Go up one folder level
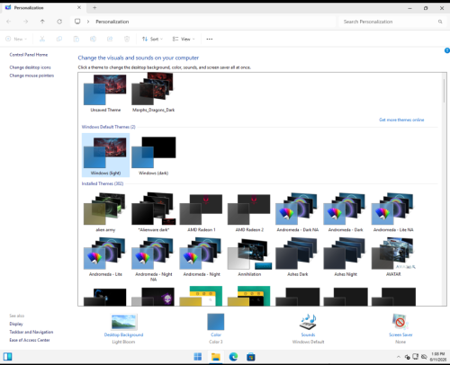 (x=42, y=22)
